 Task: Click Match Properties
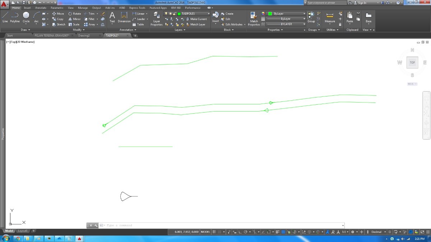click(254, 19)
